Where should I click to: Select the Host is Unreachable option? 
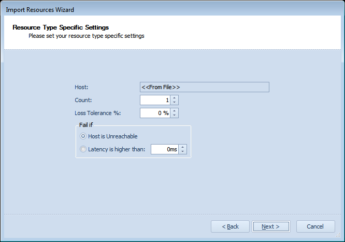click(83, 136)
